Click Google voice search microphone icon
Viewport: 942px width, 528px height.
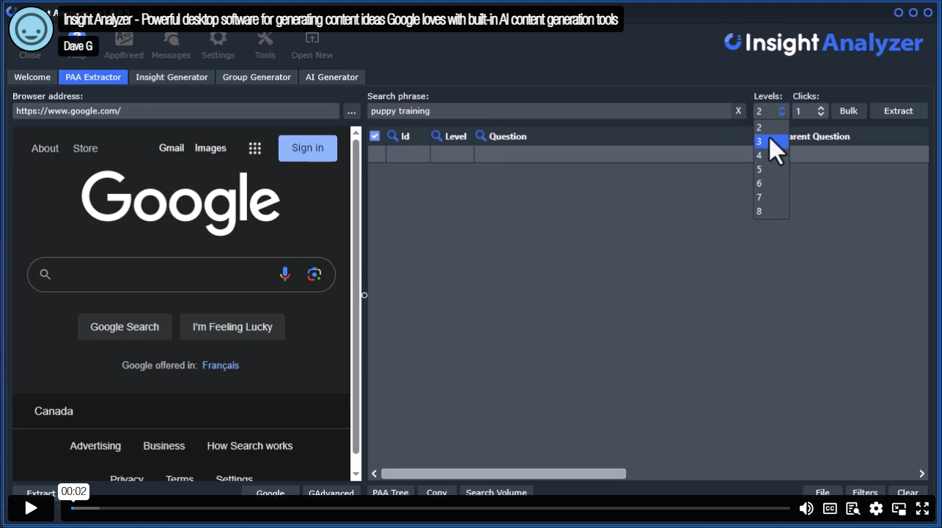point(285,275)
